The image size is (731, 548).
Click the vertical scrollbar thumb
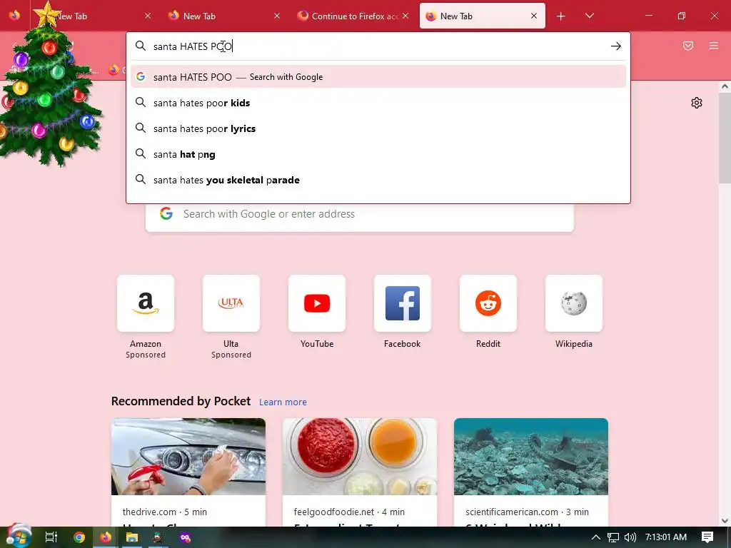click(725, 138)
